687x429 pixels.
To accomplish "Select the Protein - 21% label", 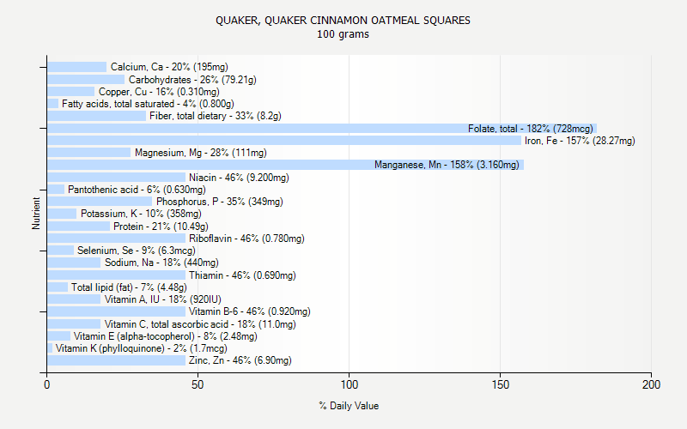I will 161,227.
